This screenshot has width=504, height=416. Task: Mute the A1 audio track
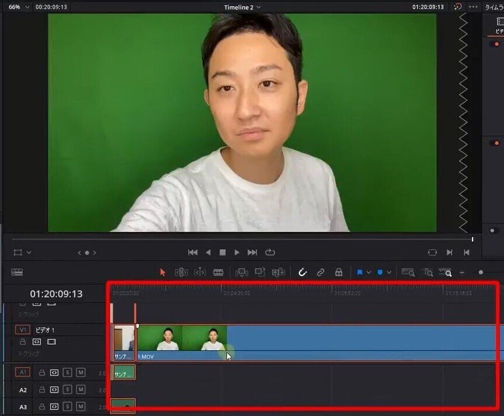point(81,372)
